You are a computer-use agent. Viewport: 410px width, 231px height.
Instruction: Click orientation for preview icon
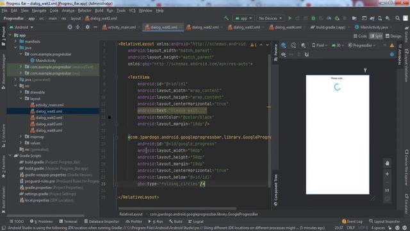293,46
